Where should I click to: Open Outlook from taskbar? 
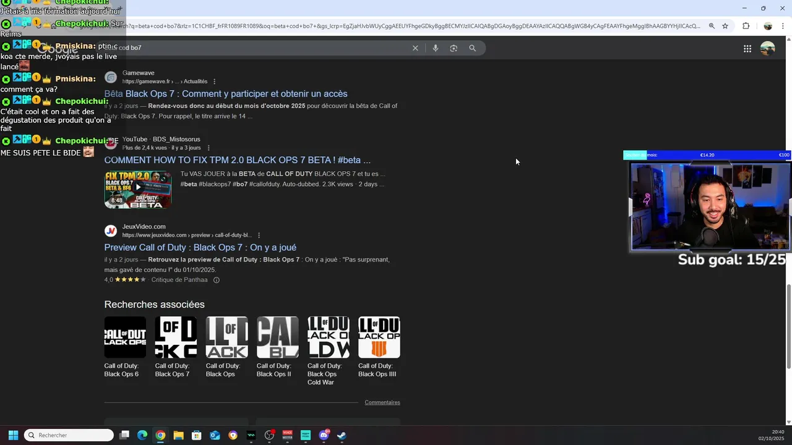pyautogui.click(x=215, y=435)
